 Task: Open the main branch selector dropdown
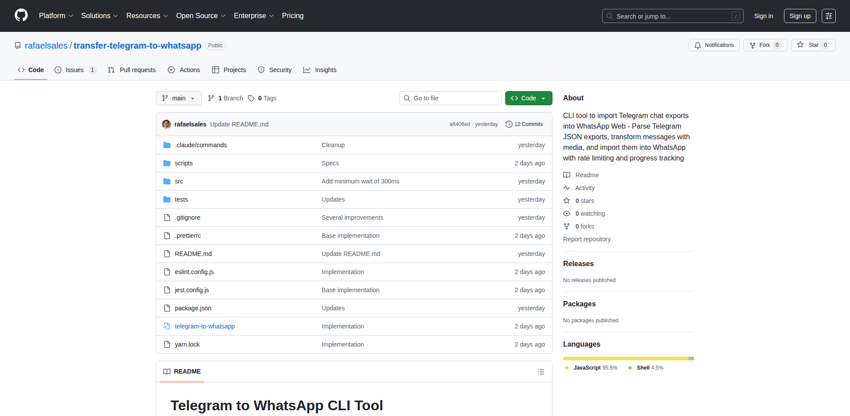(x=179, y=98)
